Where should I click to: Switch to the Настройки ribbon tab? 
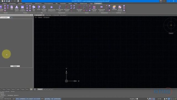click(x=63, y=3)
